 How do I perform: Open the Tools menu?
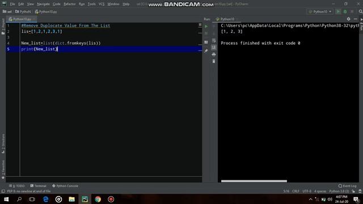(x=92, y=4)
